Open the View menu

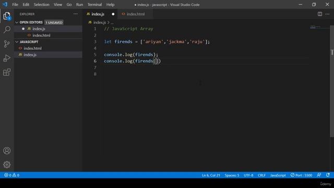(58, 5)
